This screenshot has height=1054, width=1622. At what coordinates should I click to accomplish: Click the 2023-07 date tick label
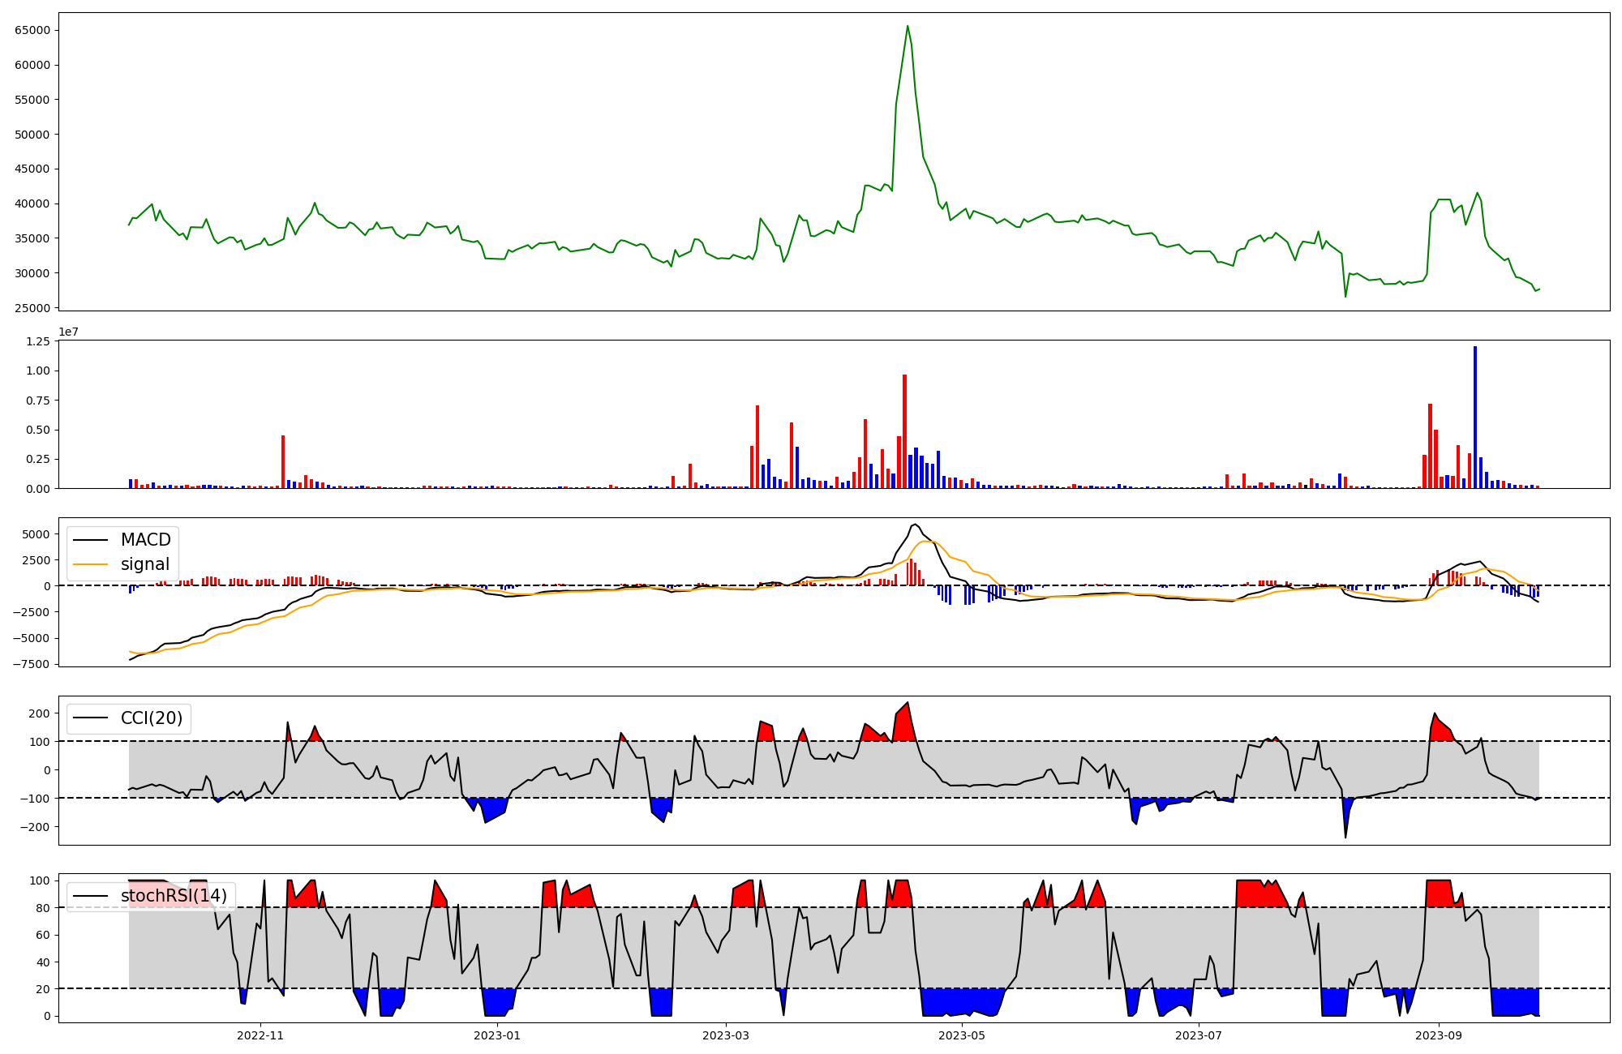click(x=1198, y=1035)
